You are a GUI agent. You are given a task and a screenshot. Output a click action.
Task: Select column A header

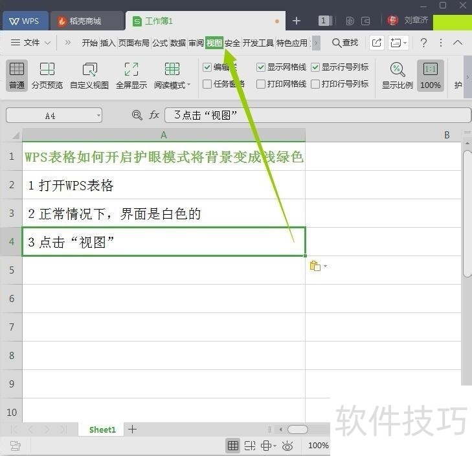[x=164, y=135]
